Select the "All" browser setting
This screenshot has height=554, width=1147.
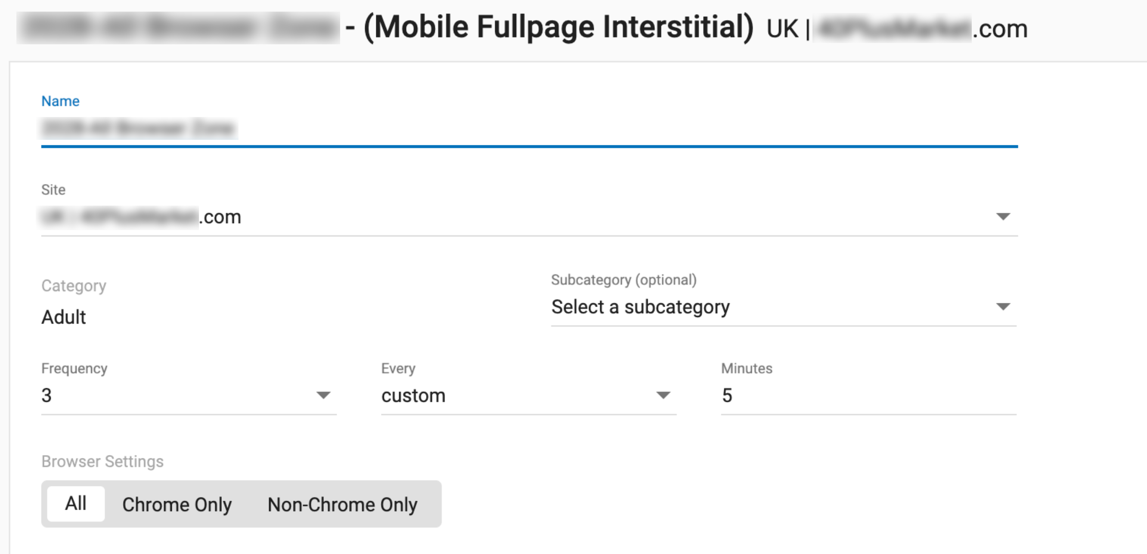[x=76, y=503]
